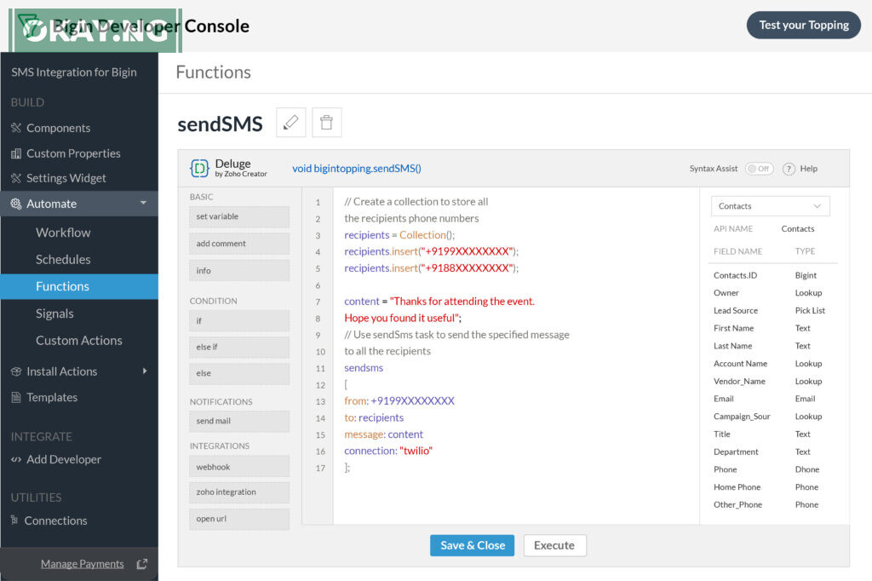Viewport: 872px width, 581px height.
Task: Click the Help question mark icon
Action: 789,169
